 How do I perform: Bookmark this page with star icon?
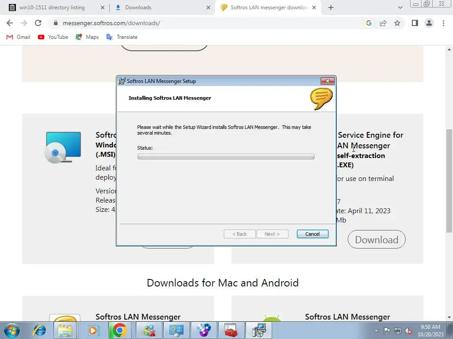coord(397,23)
